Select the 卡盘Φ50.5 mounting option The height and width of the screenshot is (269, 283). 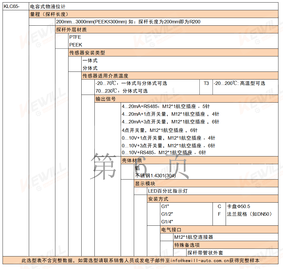click(238, 206)
